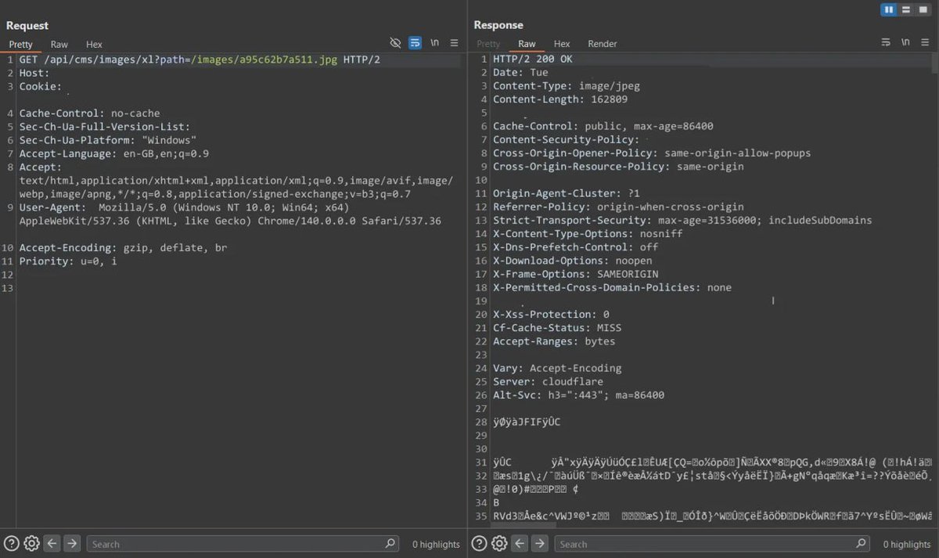Switch Request view to Pretty tab
This screenshot has height=558, width=939.
pyautogui.click(x=21, y=45)
